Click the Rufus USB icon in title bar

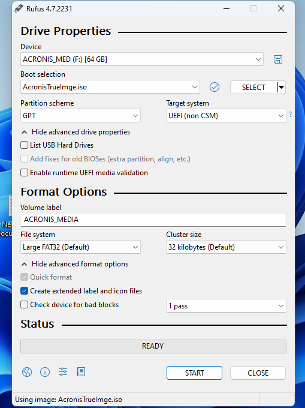[19, 8]
